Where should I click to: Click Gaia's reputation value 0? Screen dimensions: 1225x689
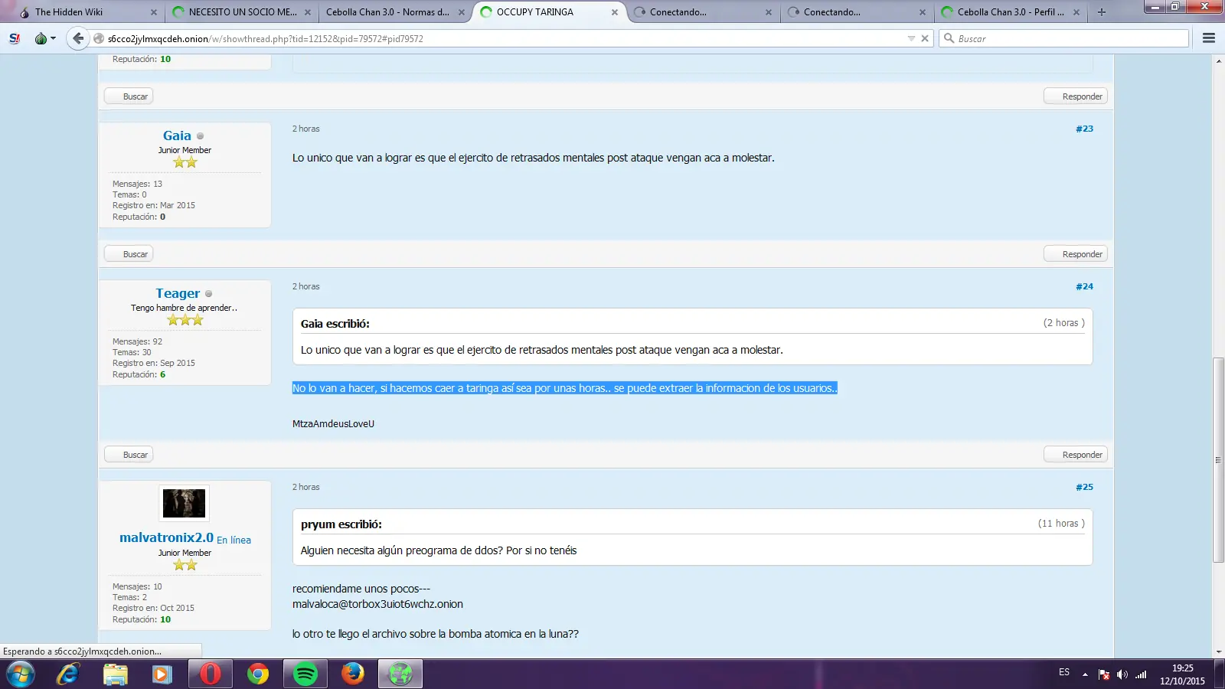[162, 217]
